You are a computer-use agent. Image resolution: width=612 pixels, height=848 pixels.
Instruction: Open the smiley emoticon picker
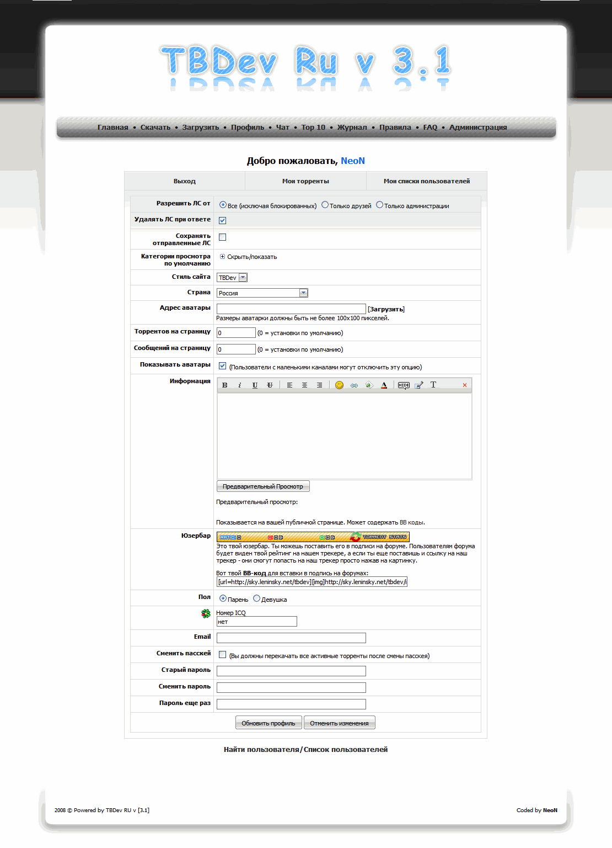339,385
